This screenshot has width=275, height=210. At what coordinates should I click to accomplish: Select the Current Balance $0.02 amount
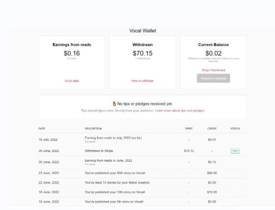pos(213,53)
